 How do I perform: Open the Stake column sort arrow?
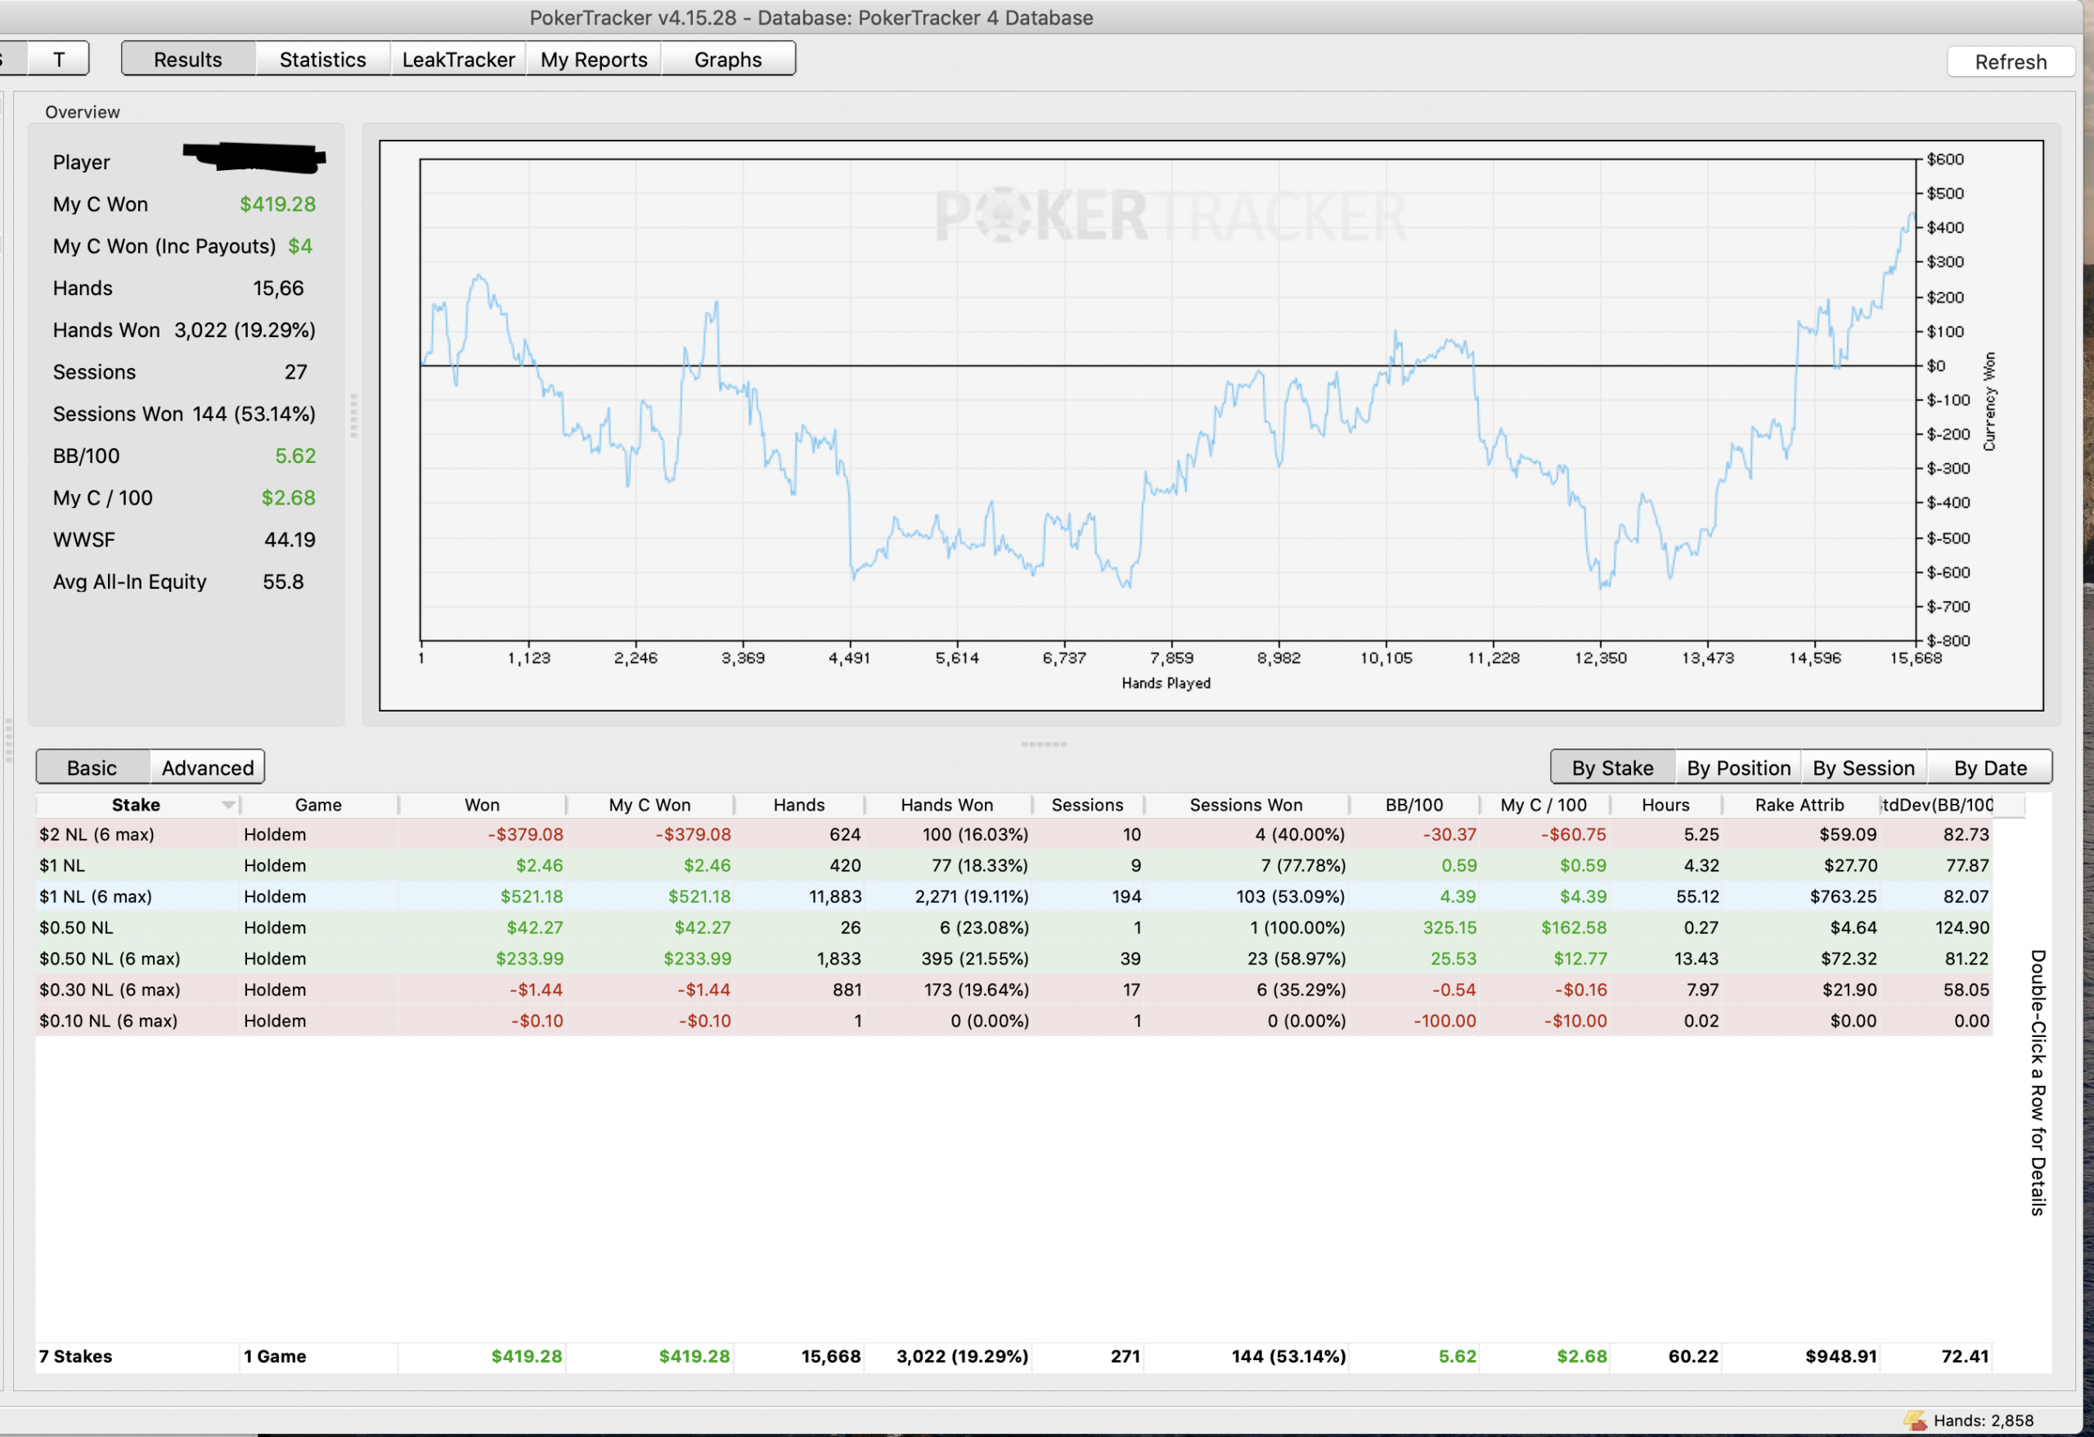coord(228,805)
